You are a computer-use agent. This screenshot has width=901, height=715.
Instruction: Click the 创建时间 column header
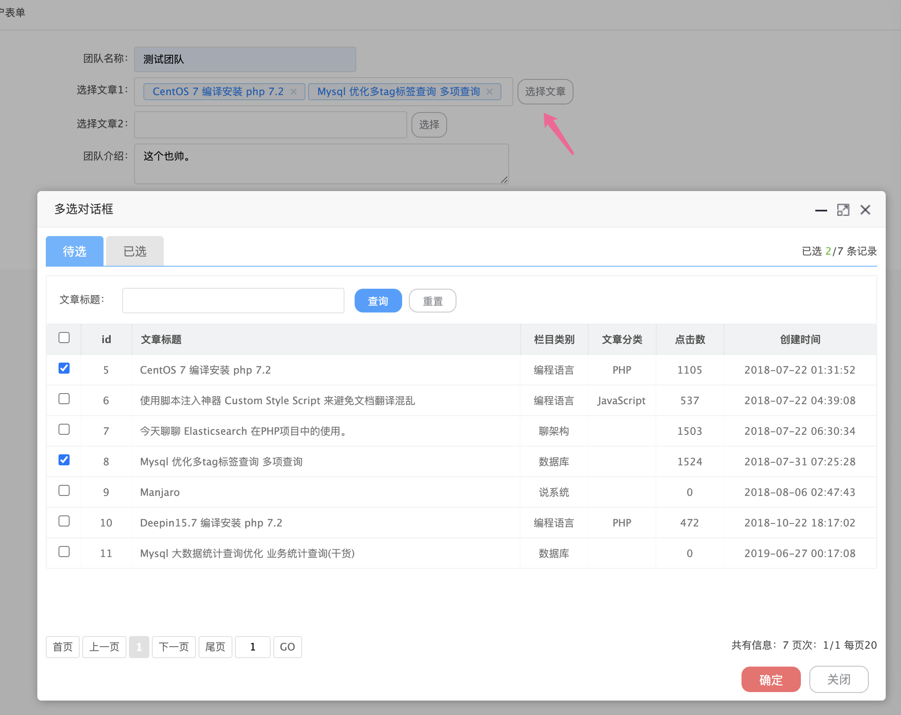[x=800, y=339]
